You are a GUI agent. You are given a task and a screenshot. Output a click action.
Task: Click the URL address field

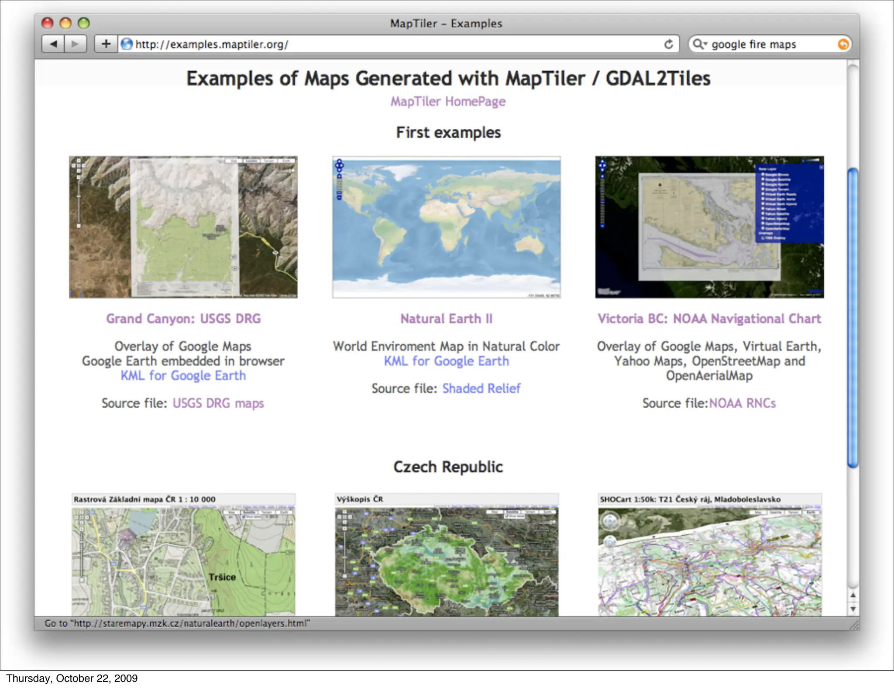tap(393, 44)
